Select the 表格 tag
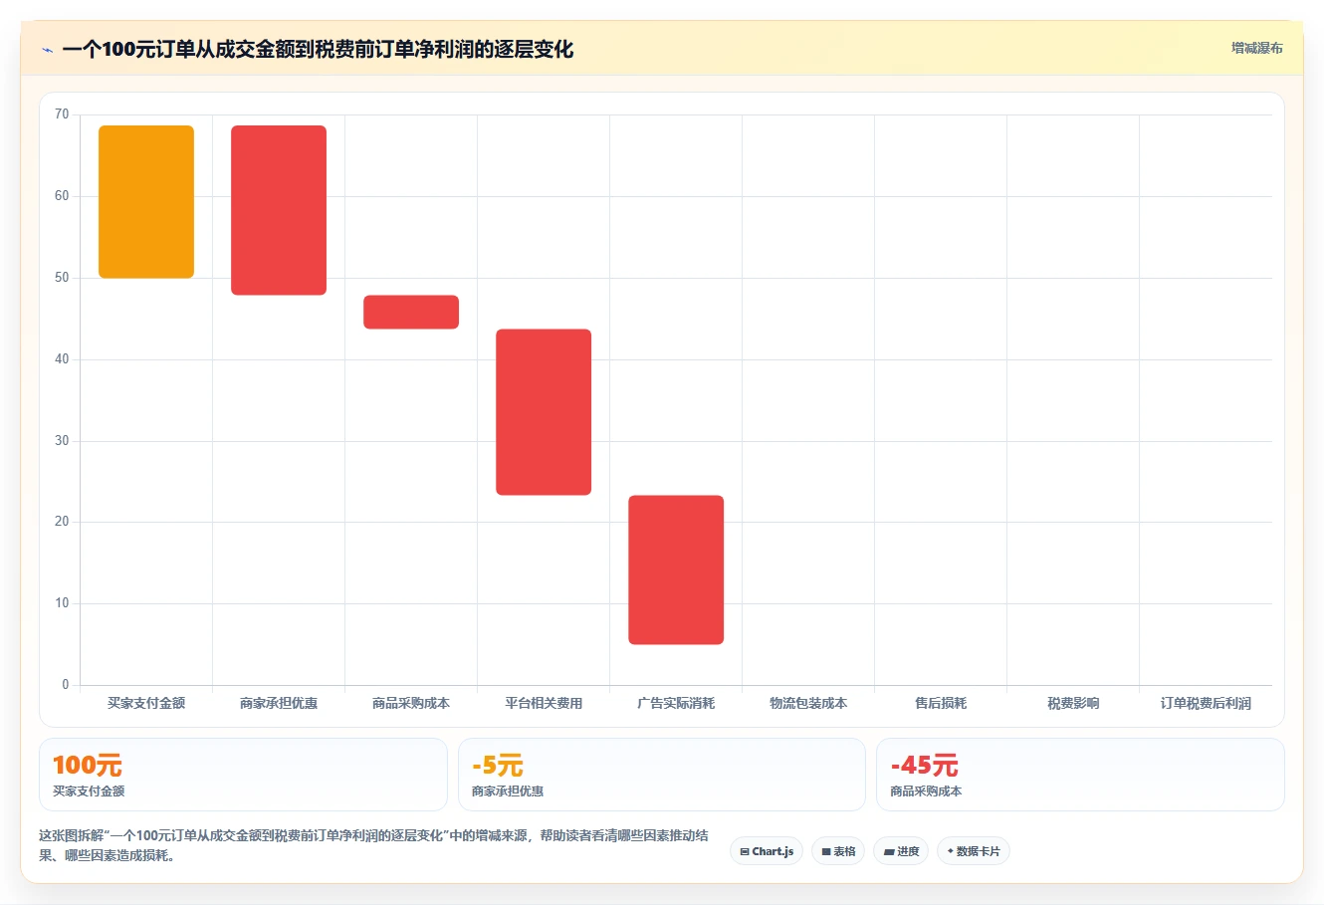This screenshot has width=1324, height=905. (x=838, y=851)
